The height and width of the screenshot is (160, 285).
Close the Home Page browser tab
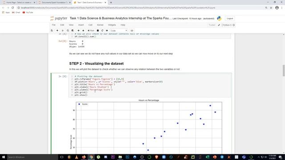[x=34, y=3]
